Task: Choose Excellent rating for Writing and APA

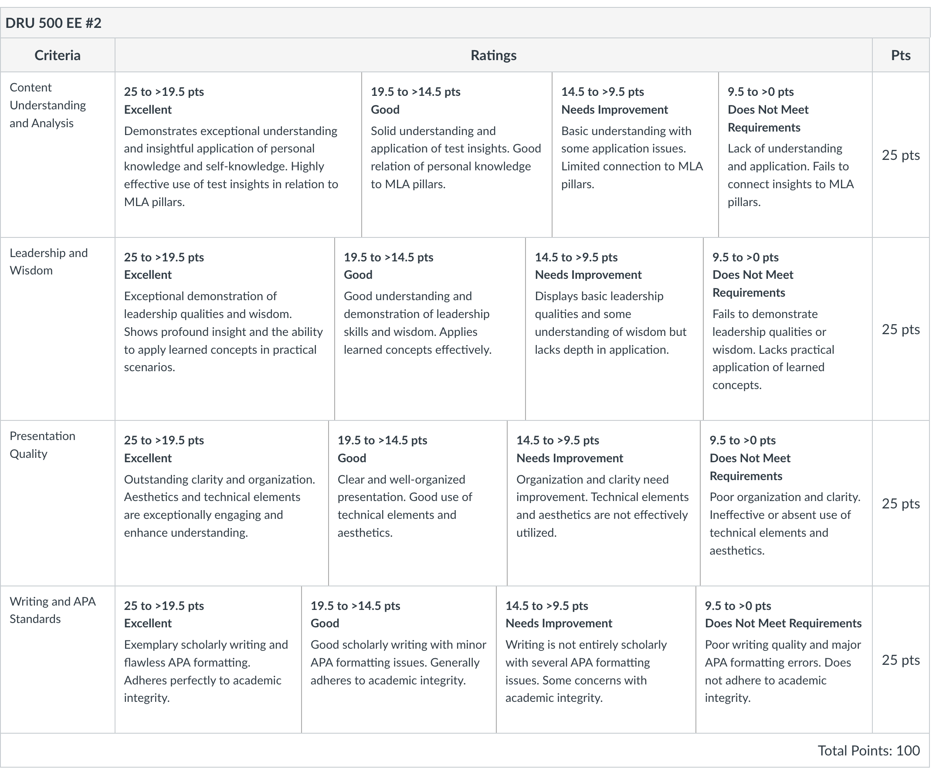Action: point(208,660)
